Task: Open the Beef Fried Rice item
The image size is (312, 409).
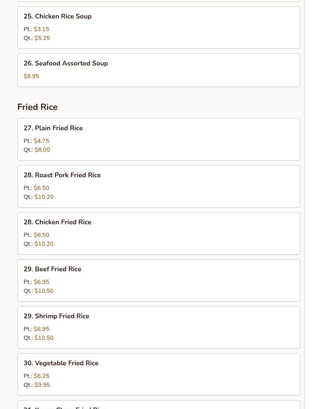Action: tap(52, 269)
